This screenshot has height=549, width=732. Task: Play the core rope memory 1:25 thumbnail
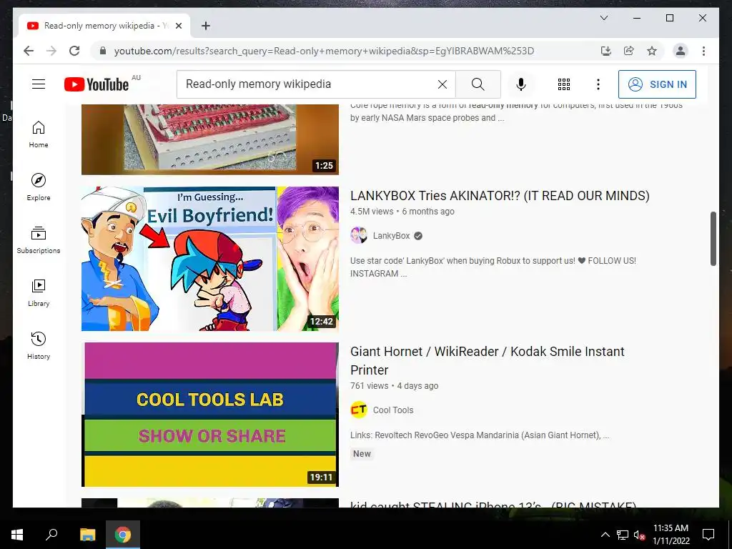(x=210, y=139)
